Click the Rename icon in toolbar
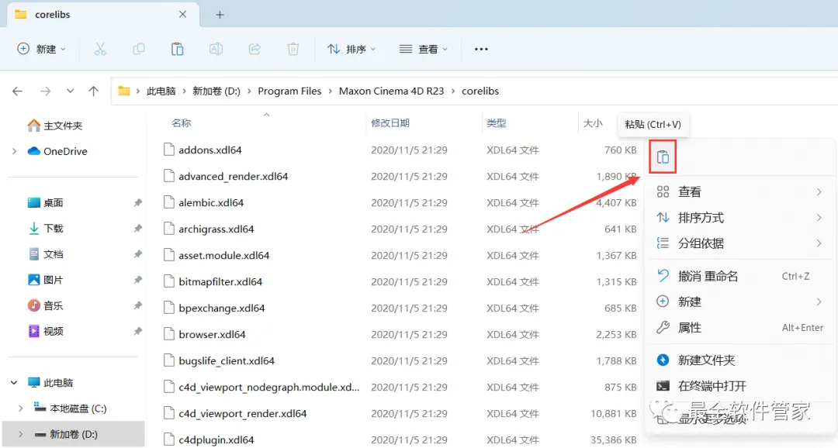The image size is (838, 448). coord(216,49)
